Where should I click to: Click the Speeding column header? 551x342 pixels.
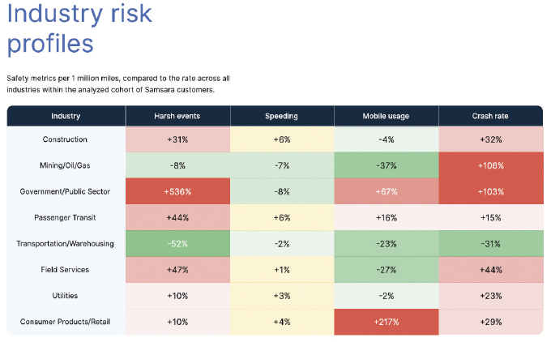tap(281, 116)
